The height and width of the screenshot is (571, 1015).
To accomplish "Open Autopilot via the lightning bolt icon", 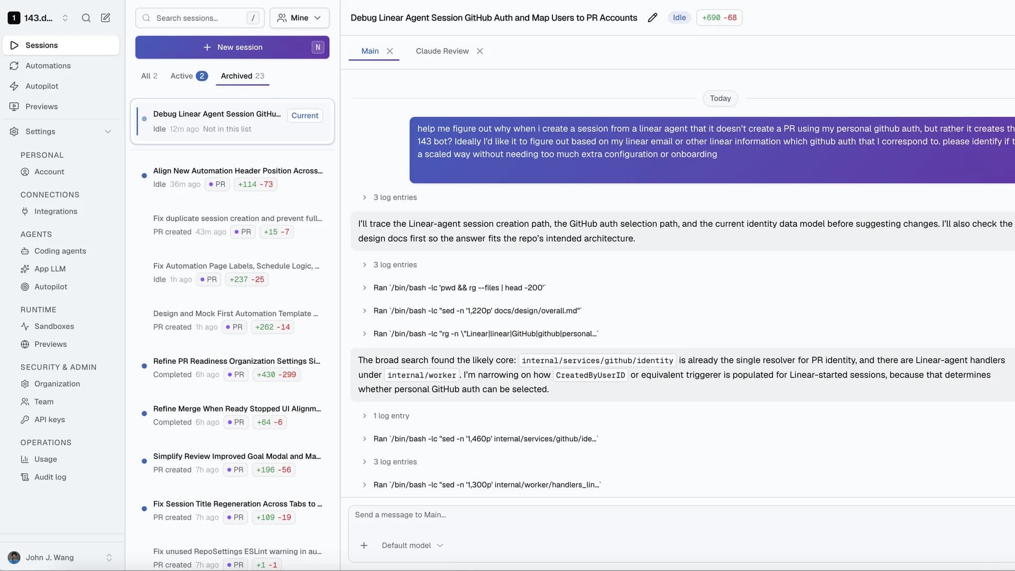I will [x=14, y=86].
